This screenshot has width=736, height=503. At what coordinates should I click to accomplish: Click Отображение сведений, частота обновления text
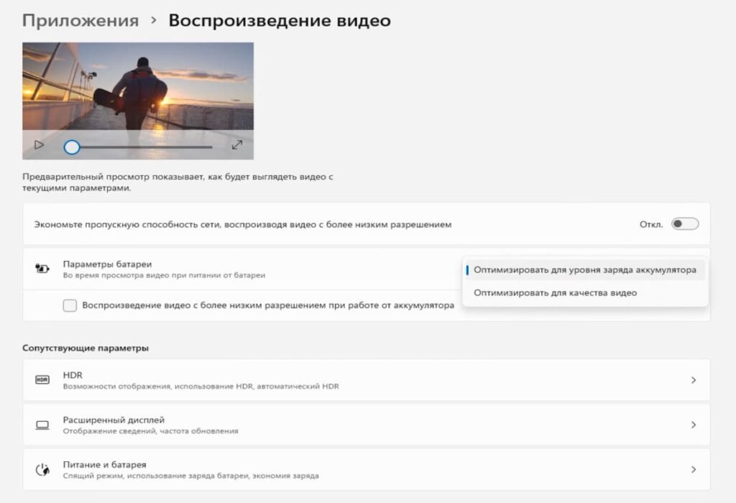151,430
